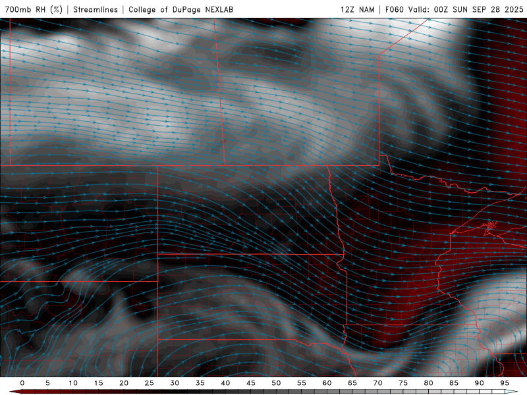The height and width of the screenshot is (395, 527).
Task: Click the 80 label on the legend
Action: click(x=428, y=383)
